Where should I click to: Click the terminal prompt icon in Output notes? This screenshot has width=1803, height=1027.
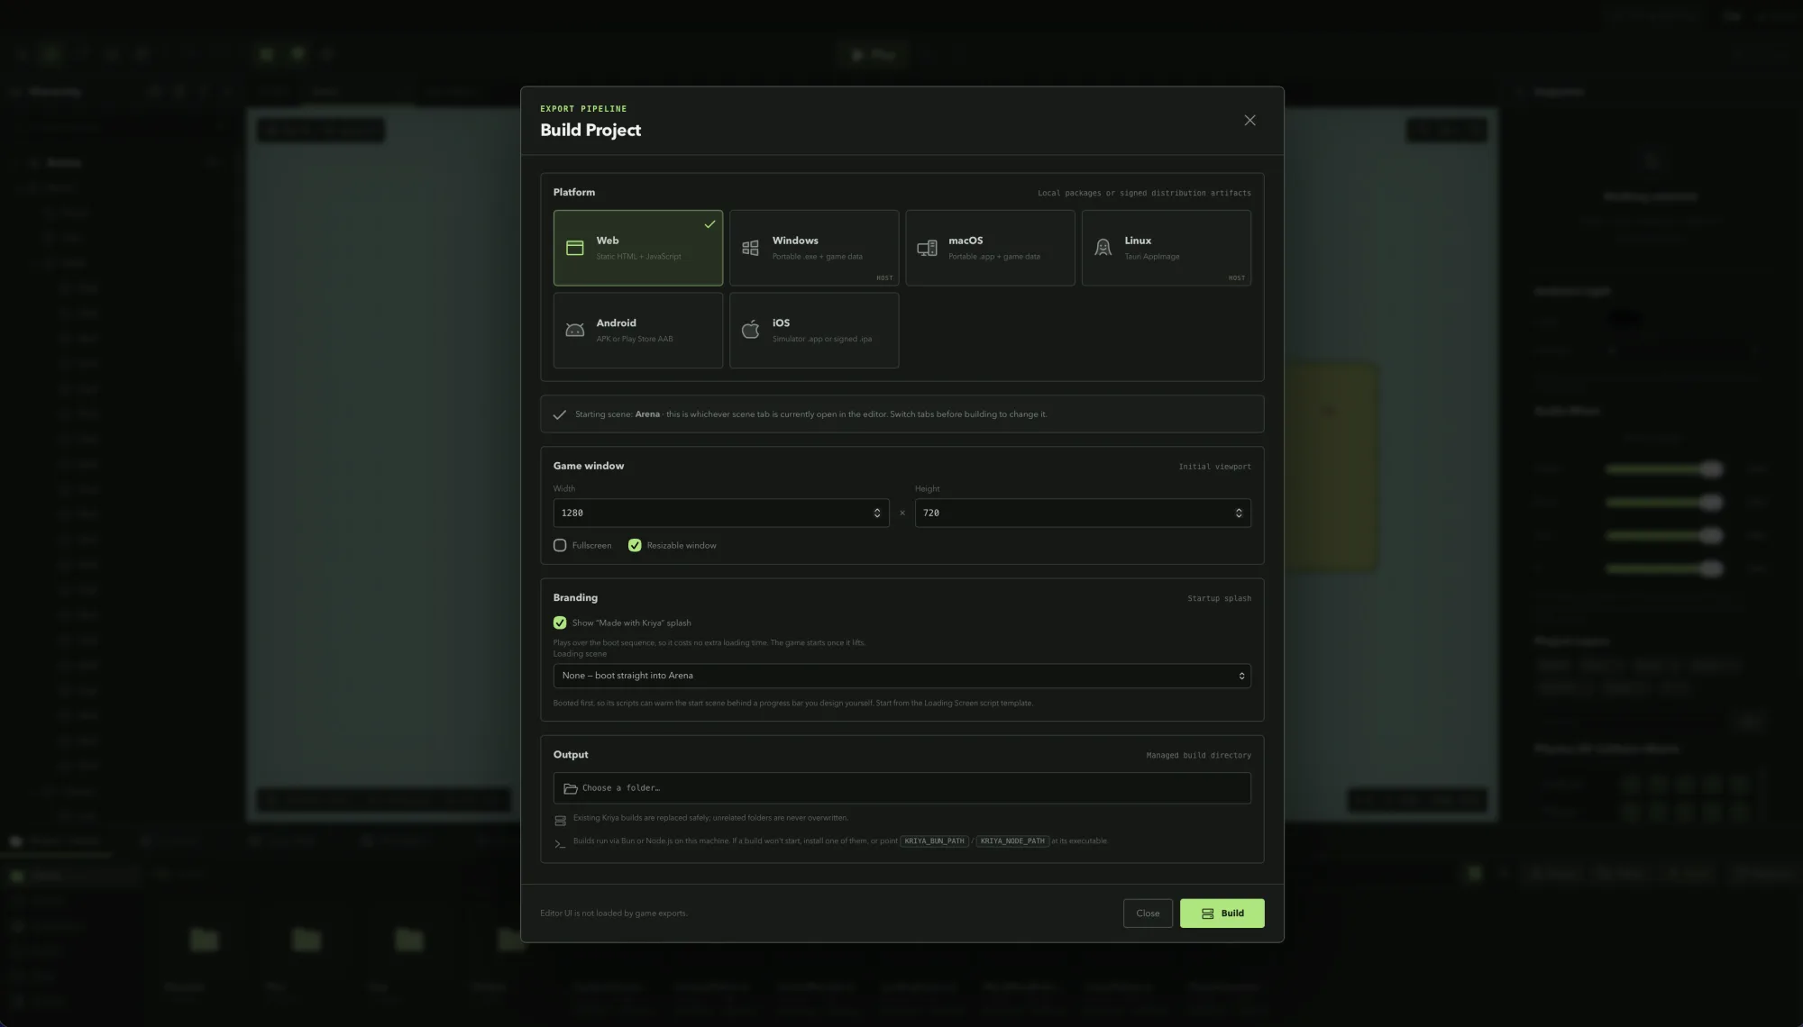[560, 843]
